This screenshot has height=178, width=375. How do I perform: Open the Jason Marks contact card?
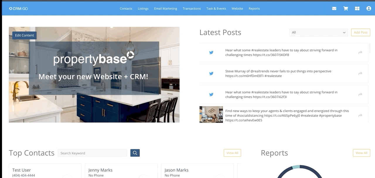coord(197,171)
